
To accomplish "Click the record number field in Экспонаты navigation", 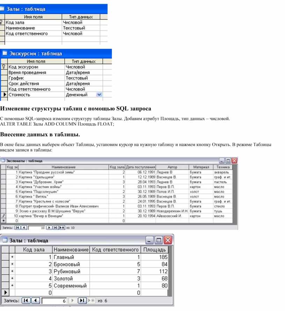I will (37, 228).
